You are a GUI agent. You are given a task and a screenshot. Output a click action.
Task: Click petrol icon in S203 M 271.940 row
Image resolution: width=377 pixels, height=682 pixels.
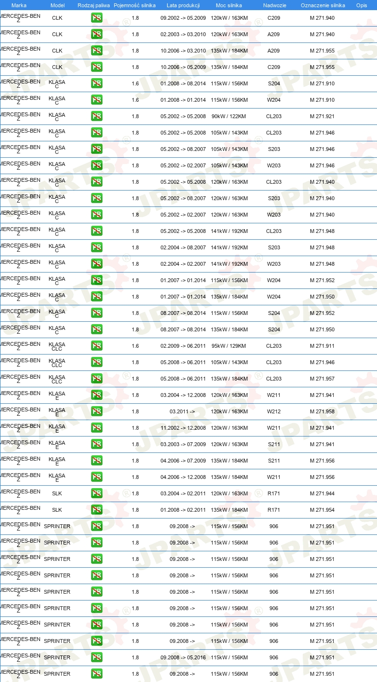pyautogui.click(x=97, y=199)
